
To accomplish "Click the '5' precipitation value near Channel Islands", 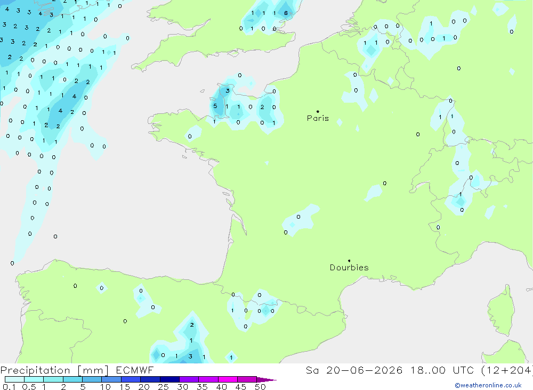I will 215,106.
